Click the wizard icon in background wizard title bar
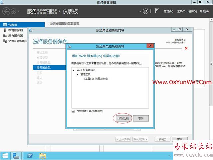 tap(31, 30)
